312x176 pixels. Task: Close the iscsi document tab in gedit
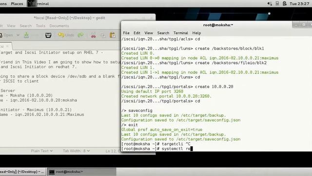(7, 46)
